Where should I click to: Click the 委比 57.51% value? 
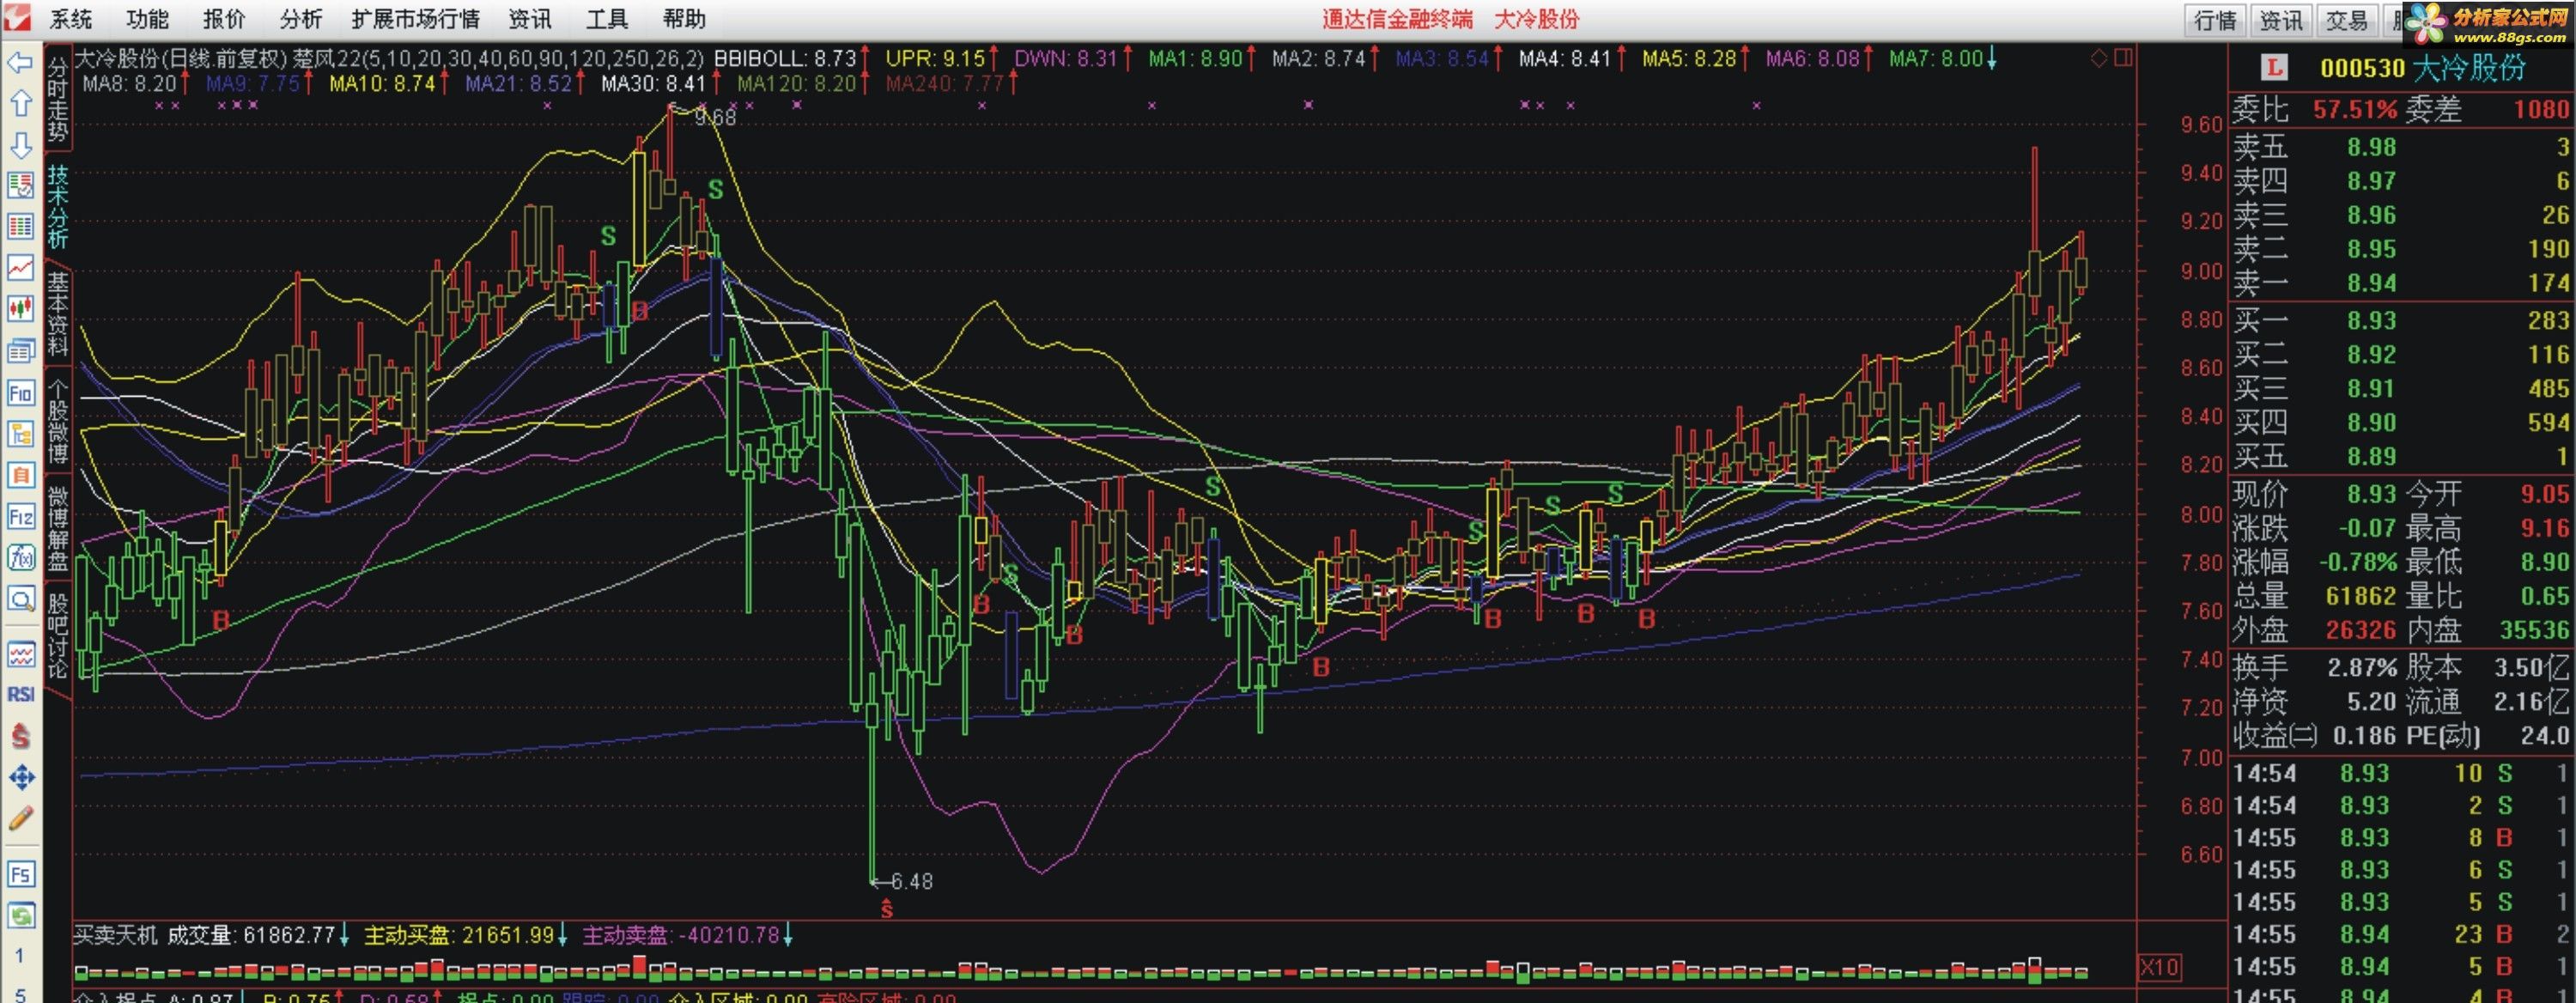tap(2355, 109)
